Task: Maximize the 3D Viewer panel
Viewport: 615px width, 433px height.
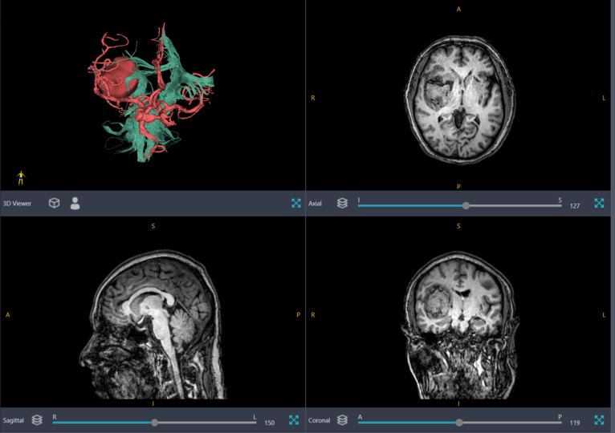Action: point(296,203)
